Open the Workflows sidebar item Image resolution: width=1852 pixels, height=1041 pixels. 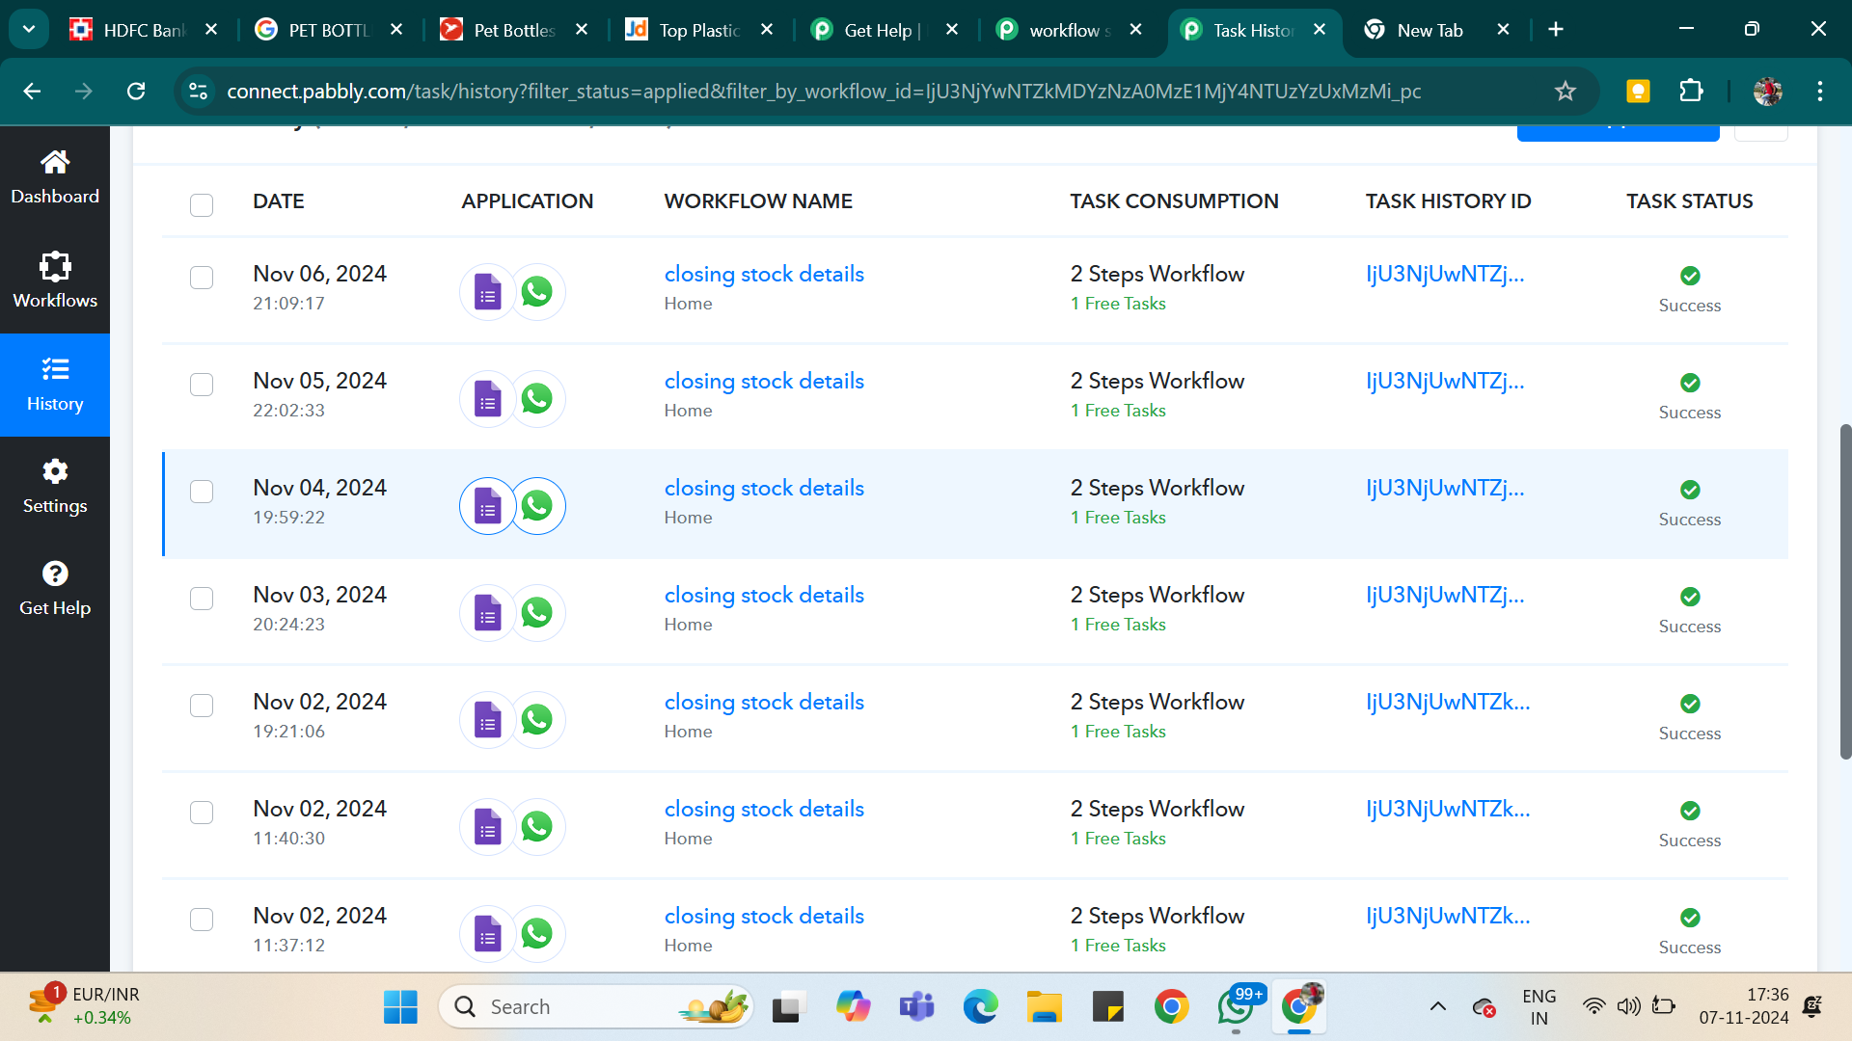click(x=55, y=280)
